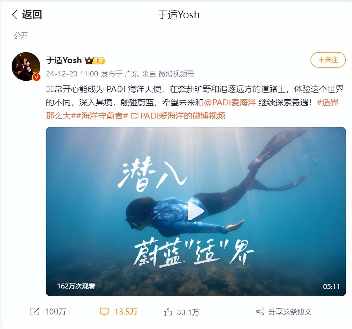Screen dimensions: 352x329
Task: Click the repost icon beside 100万+
Action: click(x=35, y=312)
